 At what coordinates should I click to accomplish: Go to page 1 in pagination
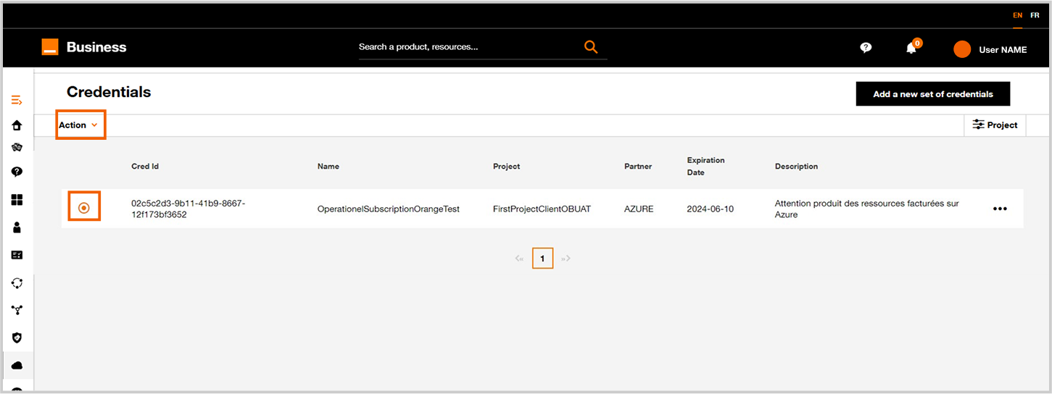pos(542,258)
